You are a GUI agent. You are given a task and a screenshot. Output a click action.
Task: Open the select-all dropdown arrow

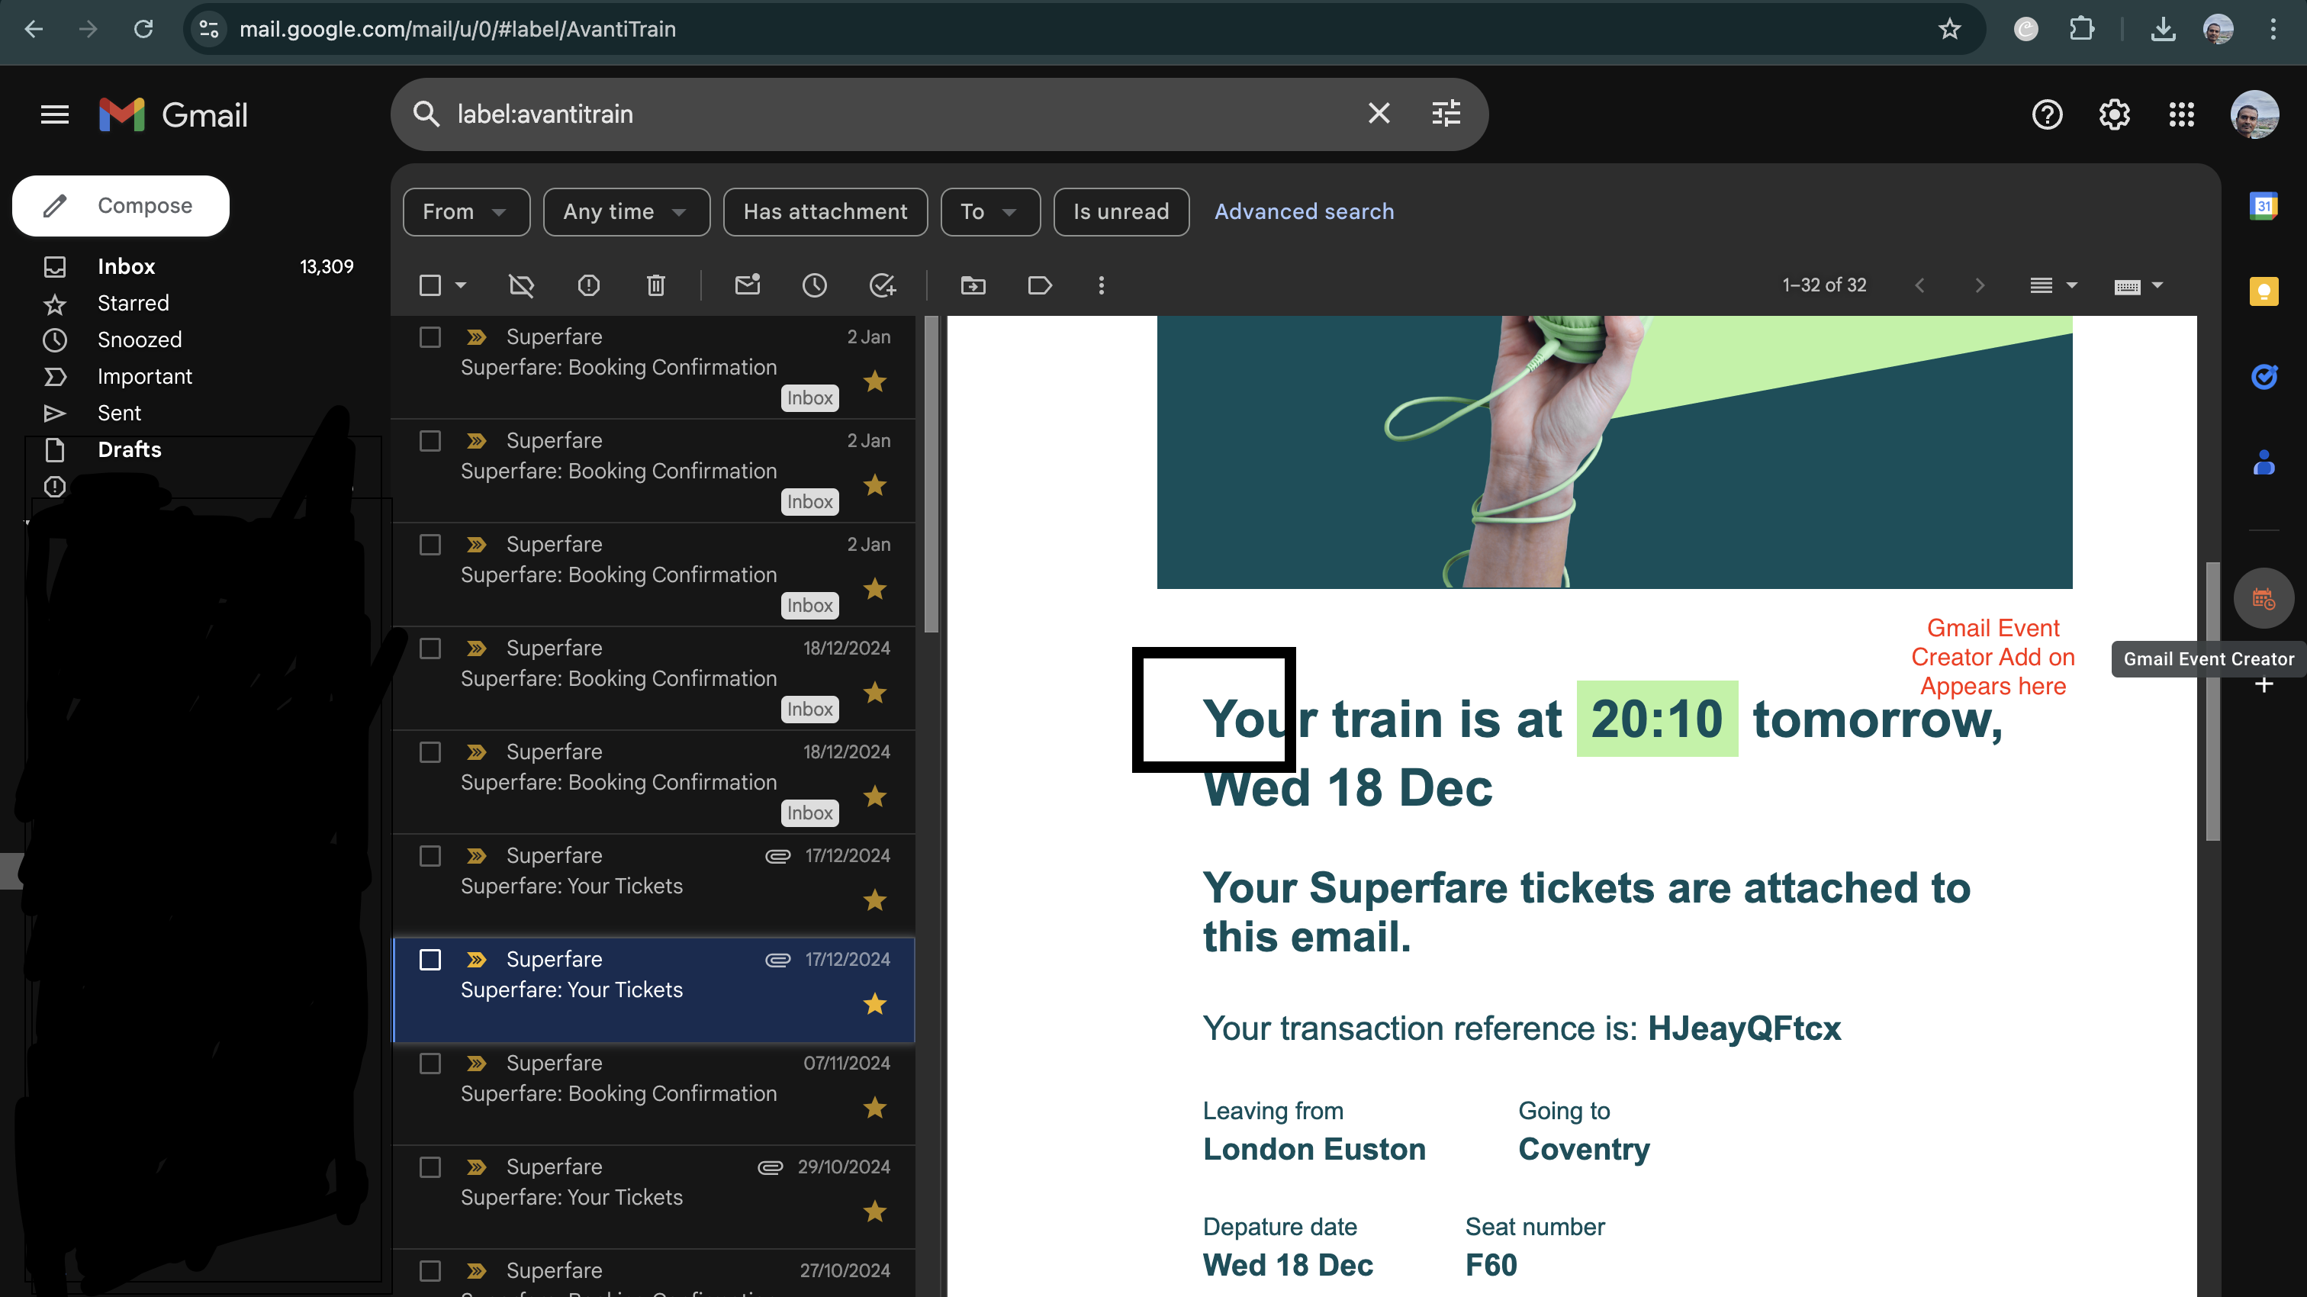pos(462,285)
